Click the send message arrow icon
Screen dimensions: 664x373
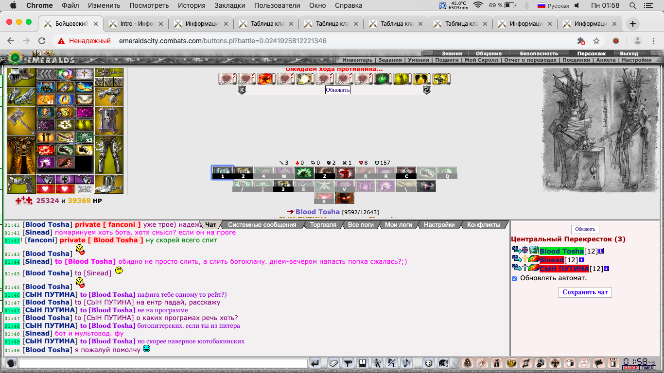click(315, 363)
